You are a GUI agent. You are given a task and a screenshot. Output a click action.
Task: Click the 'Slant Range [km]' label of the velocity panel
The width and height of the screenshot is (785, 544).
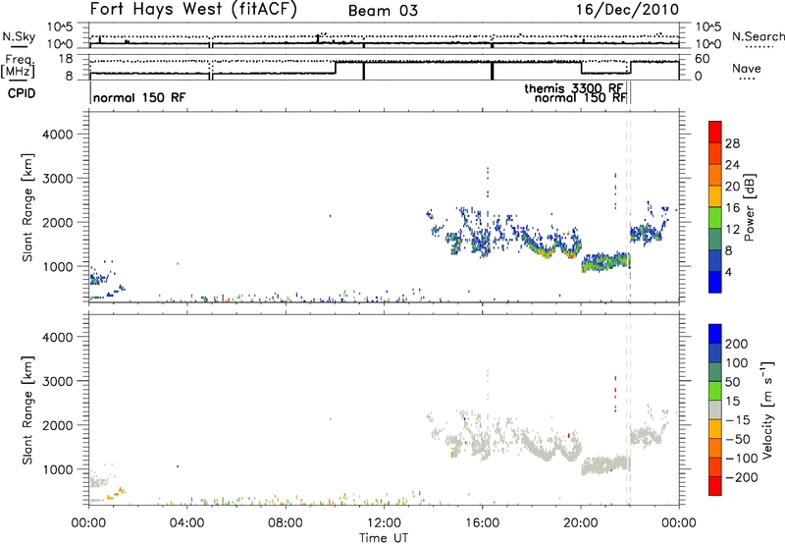click(27, 410)
